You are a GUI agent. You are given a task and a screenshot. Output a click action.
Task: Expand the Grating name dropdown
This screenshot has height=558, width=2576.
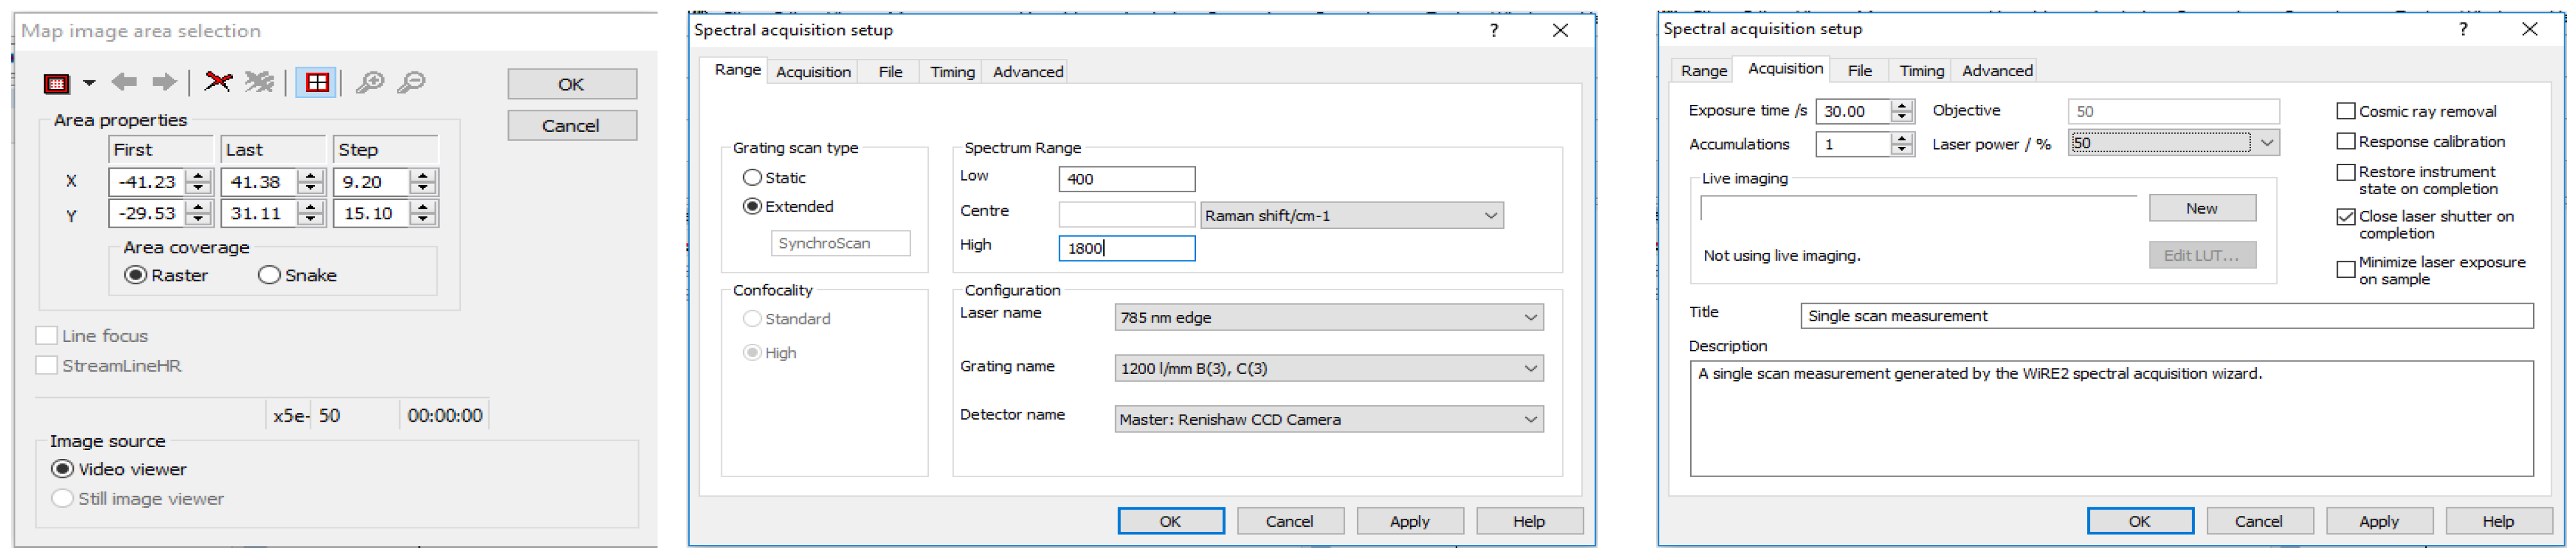tap(1328, 369)
